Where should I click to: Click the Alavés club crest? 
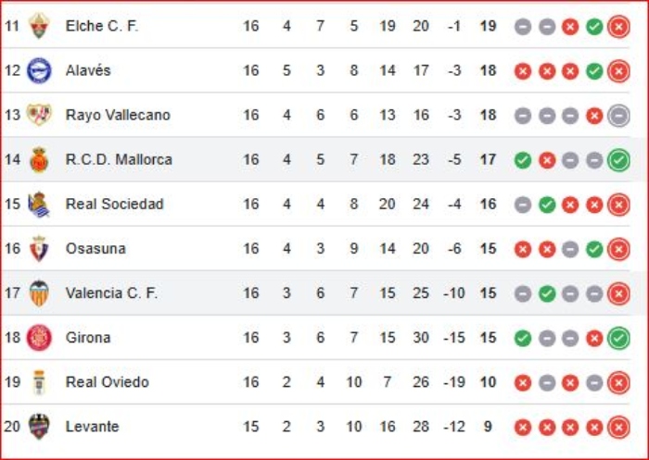pyautogui.click(x=39, y=70)
